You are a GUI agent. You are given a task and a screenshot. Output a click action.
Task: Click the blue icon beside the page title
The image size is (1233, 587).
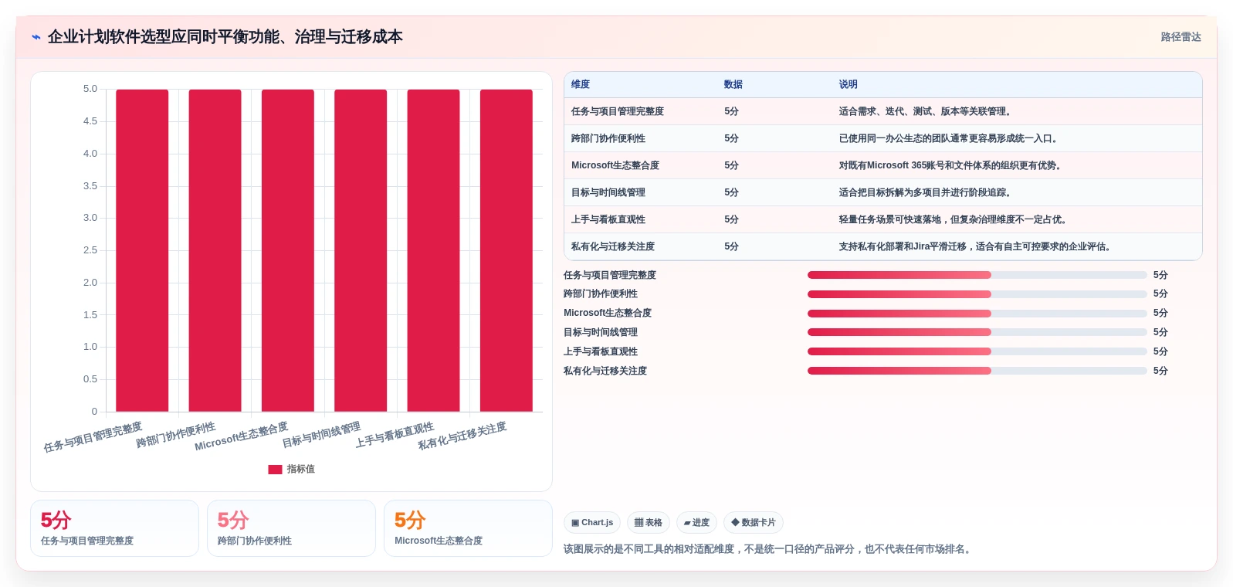pyautogui.click(x=36, y=37)
